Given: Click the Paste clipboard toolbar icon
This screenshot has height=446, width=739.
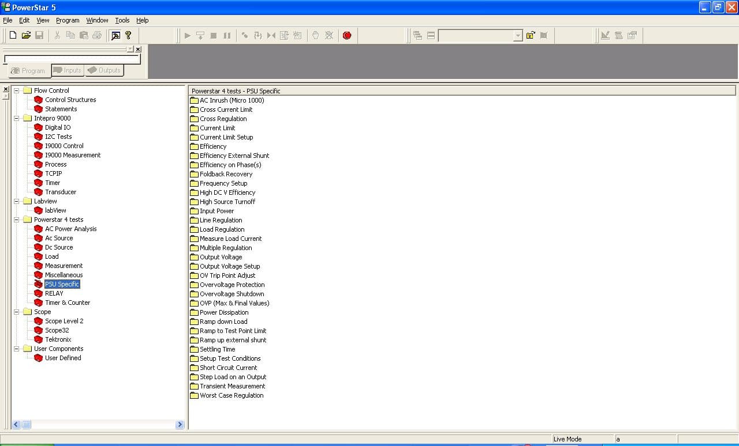Looking at the screenshot, I should pyautogui.click(x=84, y=35).
